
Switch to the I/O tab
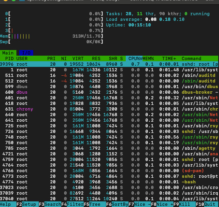coord(26,53)
